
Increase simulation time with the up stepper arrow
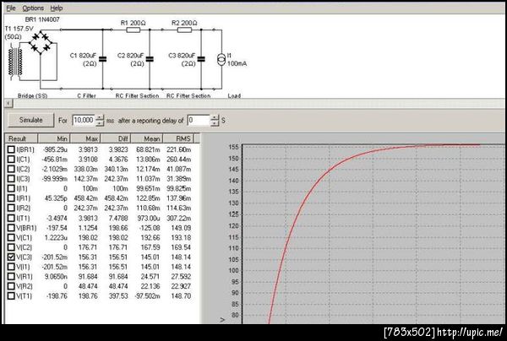coord(100,117)
